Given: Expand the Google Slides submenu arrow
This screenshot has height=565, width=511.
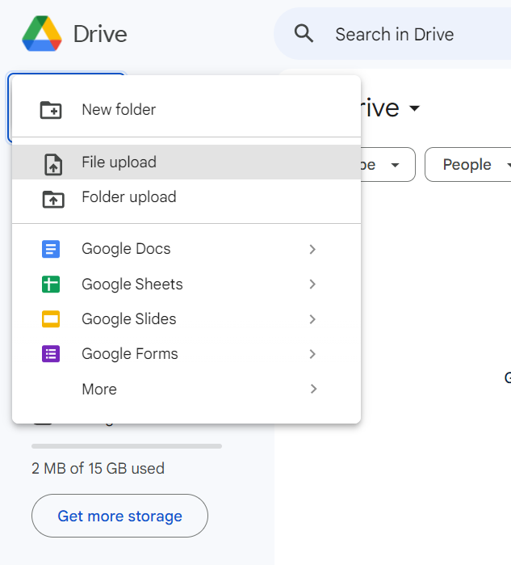Looking at the screenshot, I should [x=312, y=319].
